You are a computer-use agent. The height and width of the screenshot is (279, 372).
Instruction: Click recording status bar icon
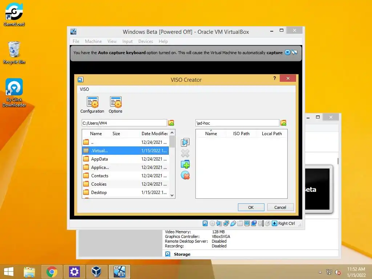tap(254, 223)
